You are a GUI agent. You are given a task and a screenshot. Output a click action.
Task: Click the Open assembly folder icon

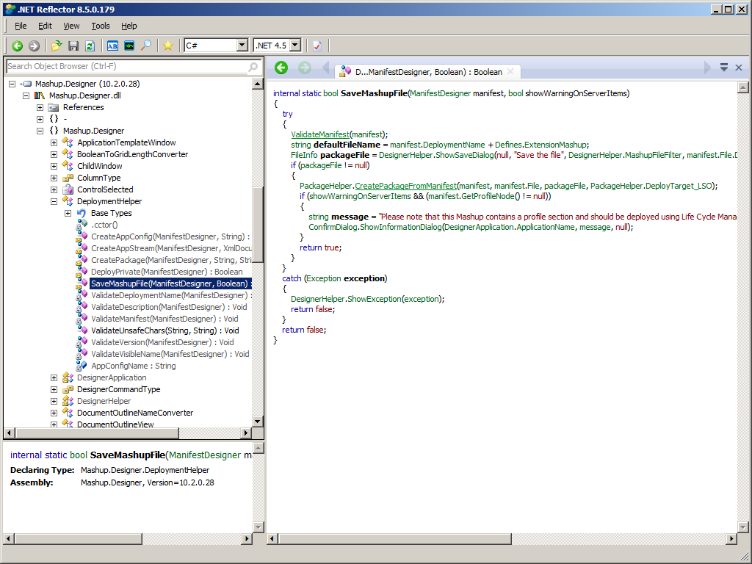point(57,46)
